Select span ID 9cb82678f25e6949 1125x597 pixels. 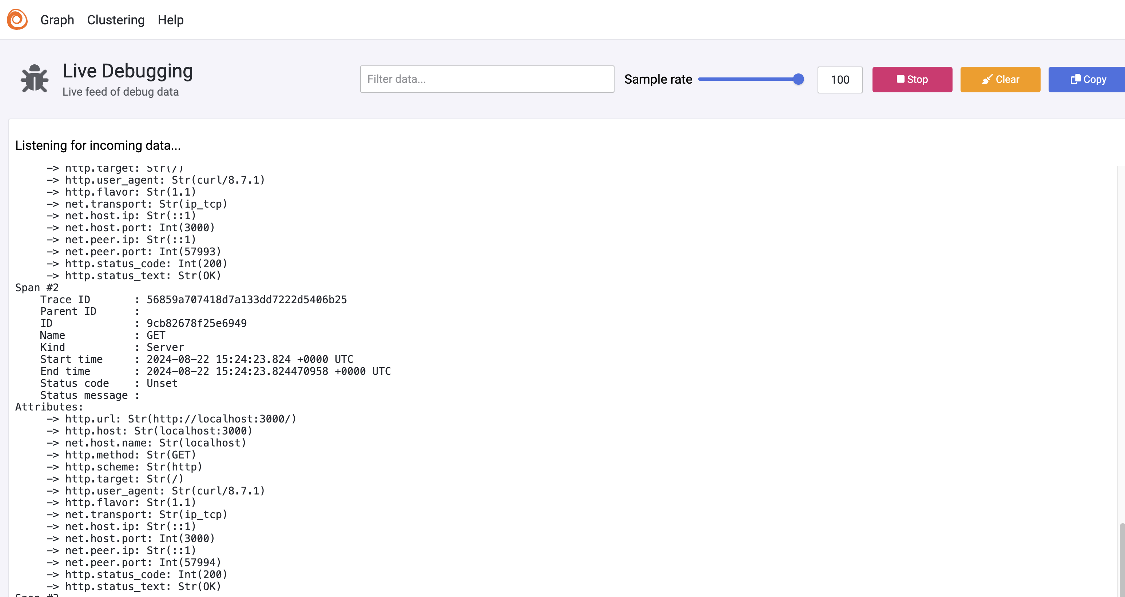tap(196, 323)
